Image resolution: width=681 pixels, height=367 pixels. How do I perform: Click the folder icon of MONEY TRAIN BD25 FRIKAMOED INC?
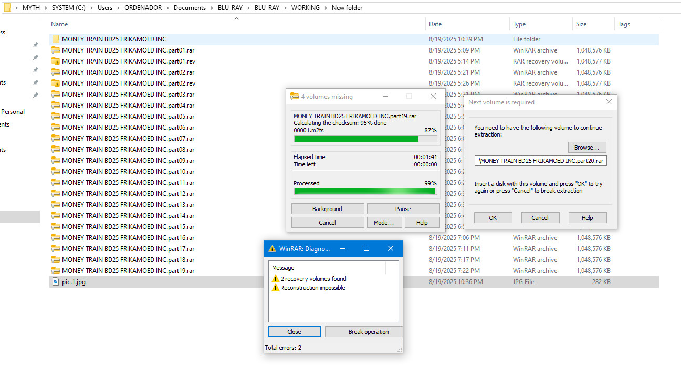(x=56, y=39)
